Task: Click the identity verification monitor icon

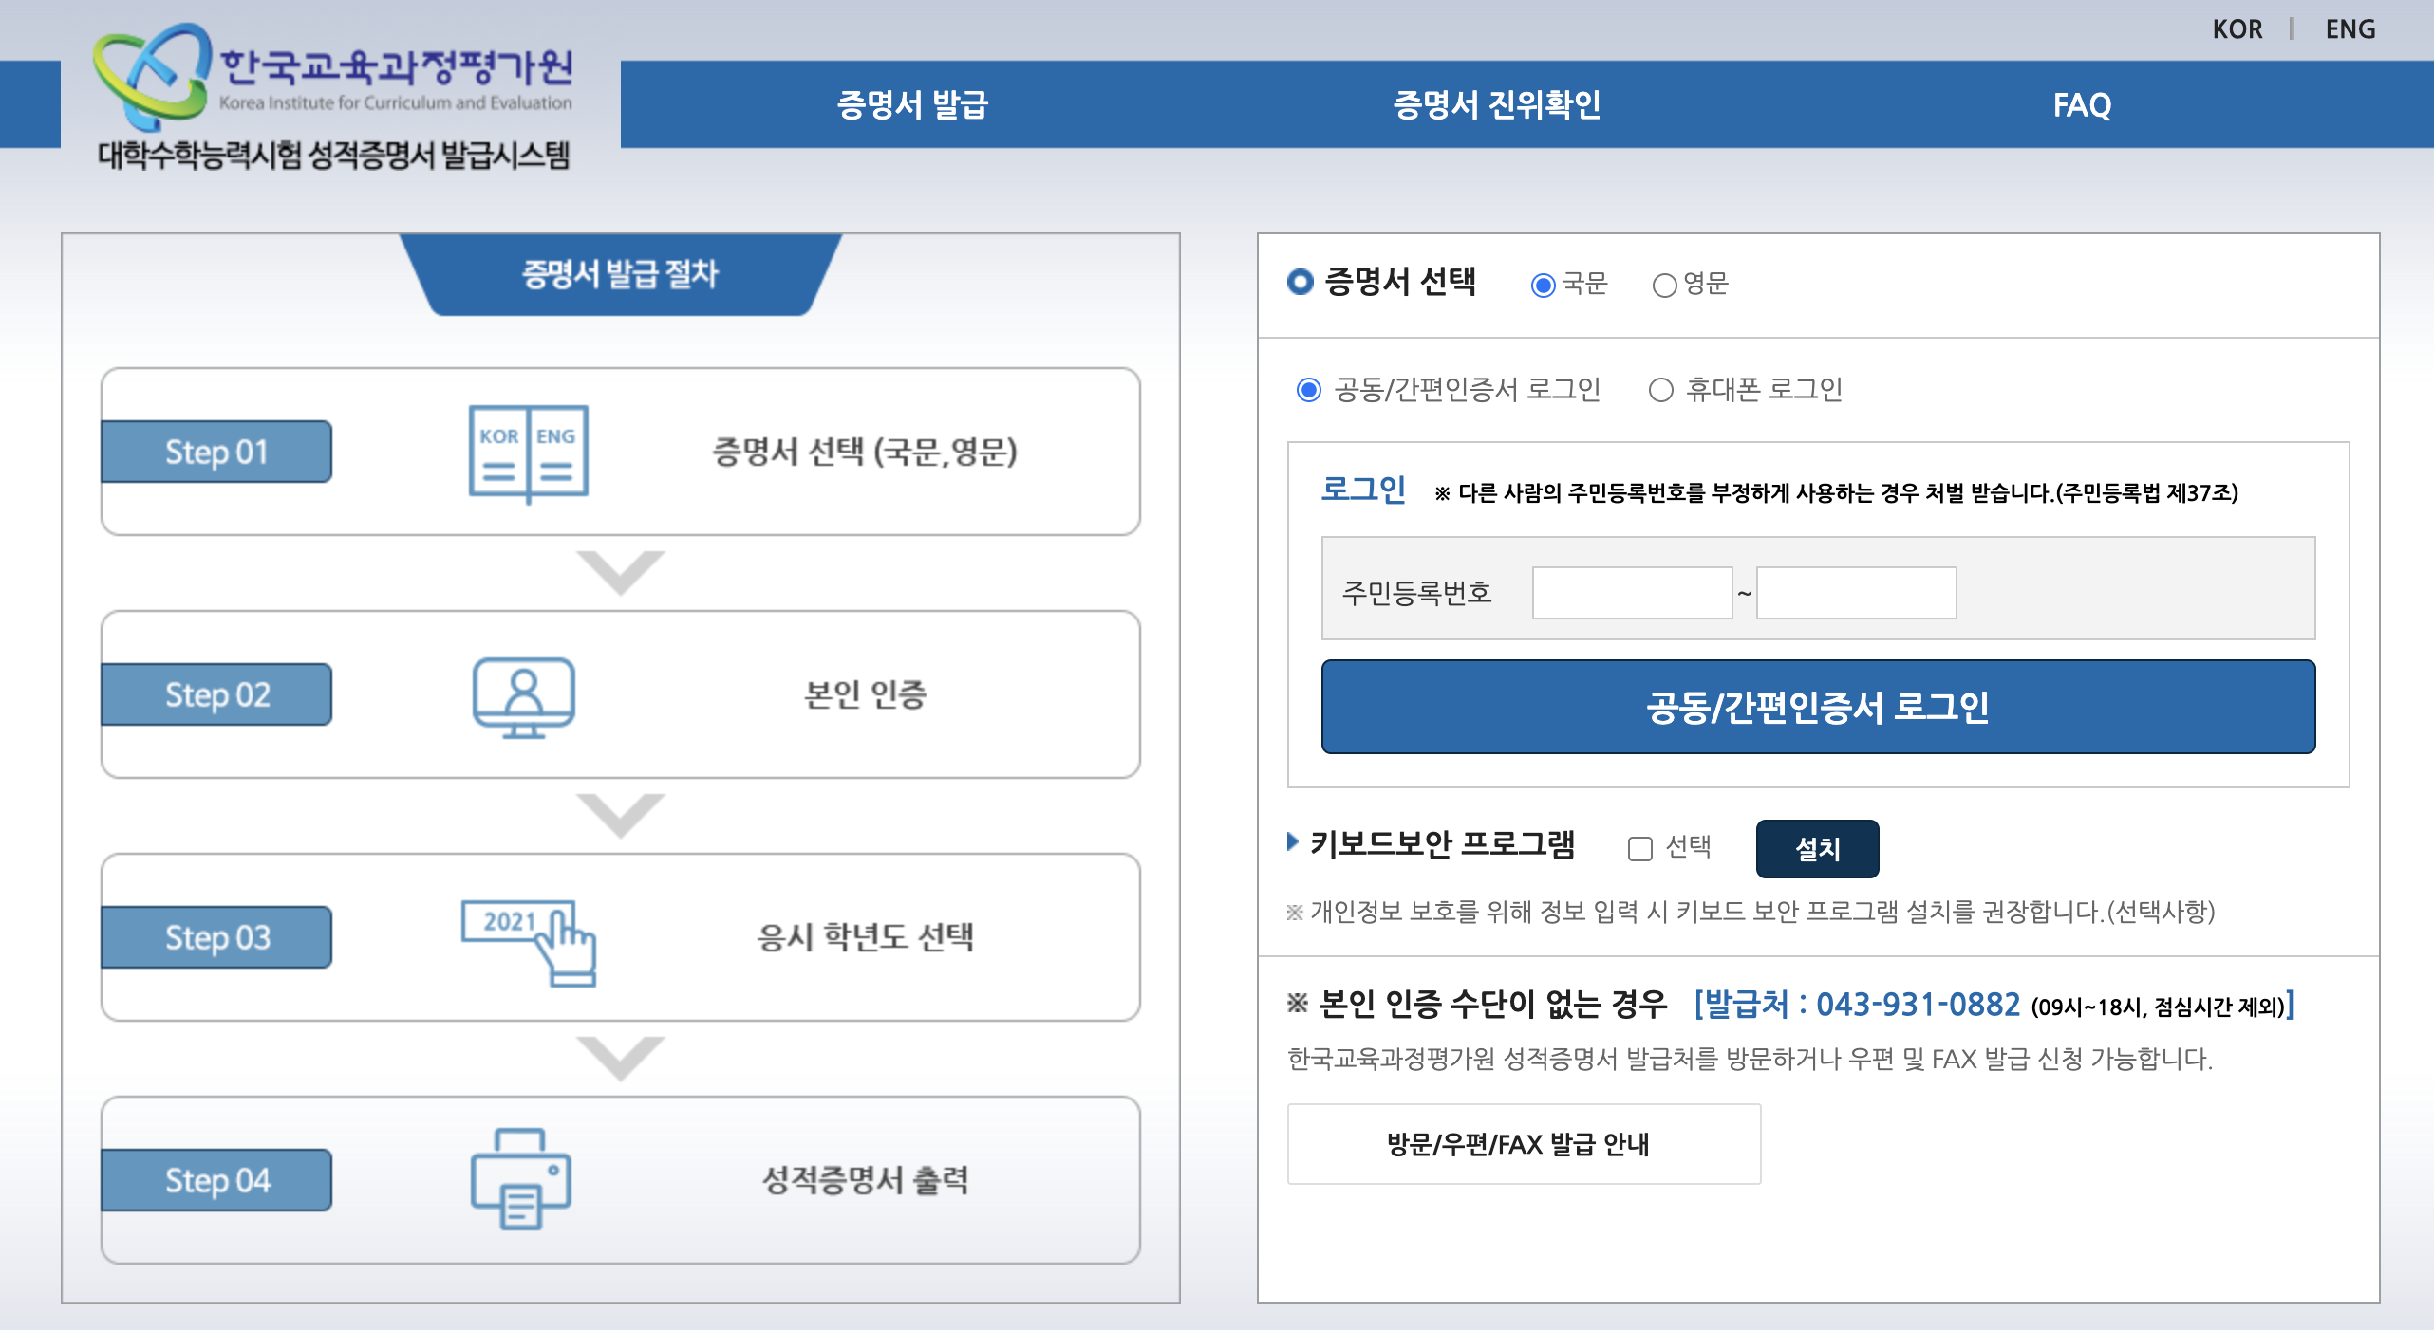Action: pos(523,696)
